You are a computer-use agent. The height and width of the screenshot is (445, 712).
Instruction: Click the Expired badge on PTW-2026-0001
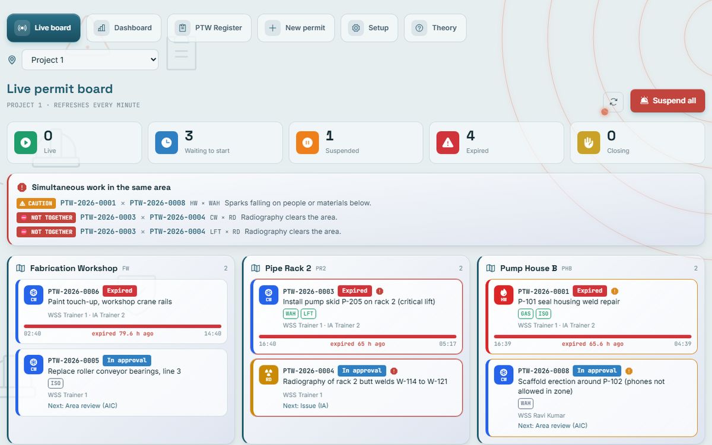tap(590, 291)
